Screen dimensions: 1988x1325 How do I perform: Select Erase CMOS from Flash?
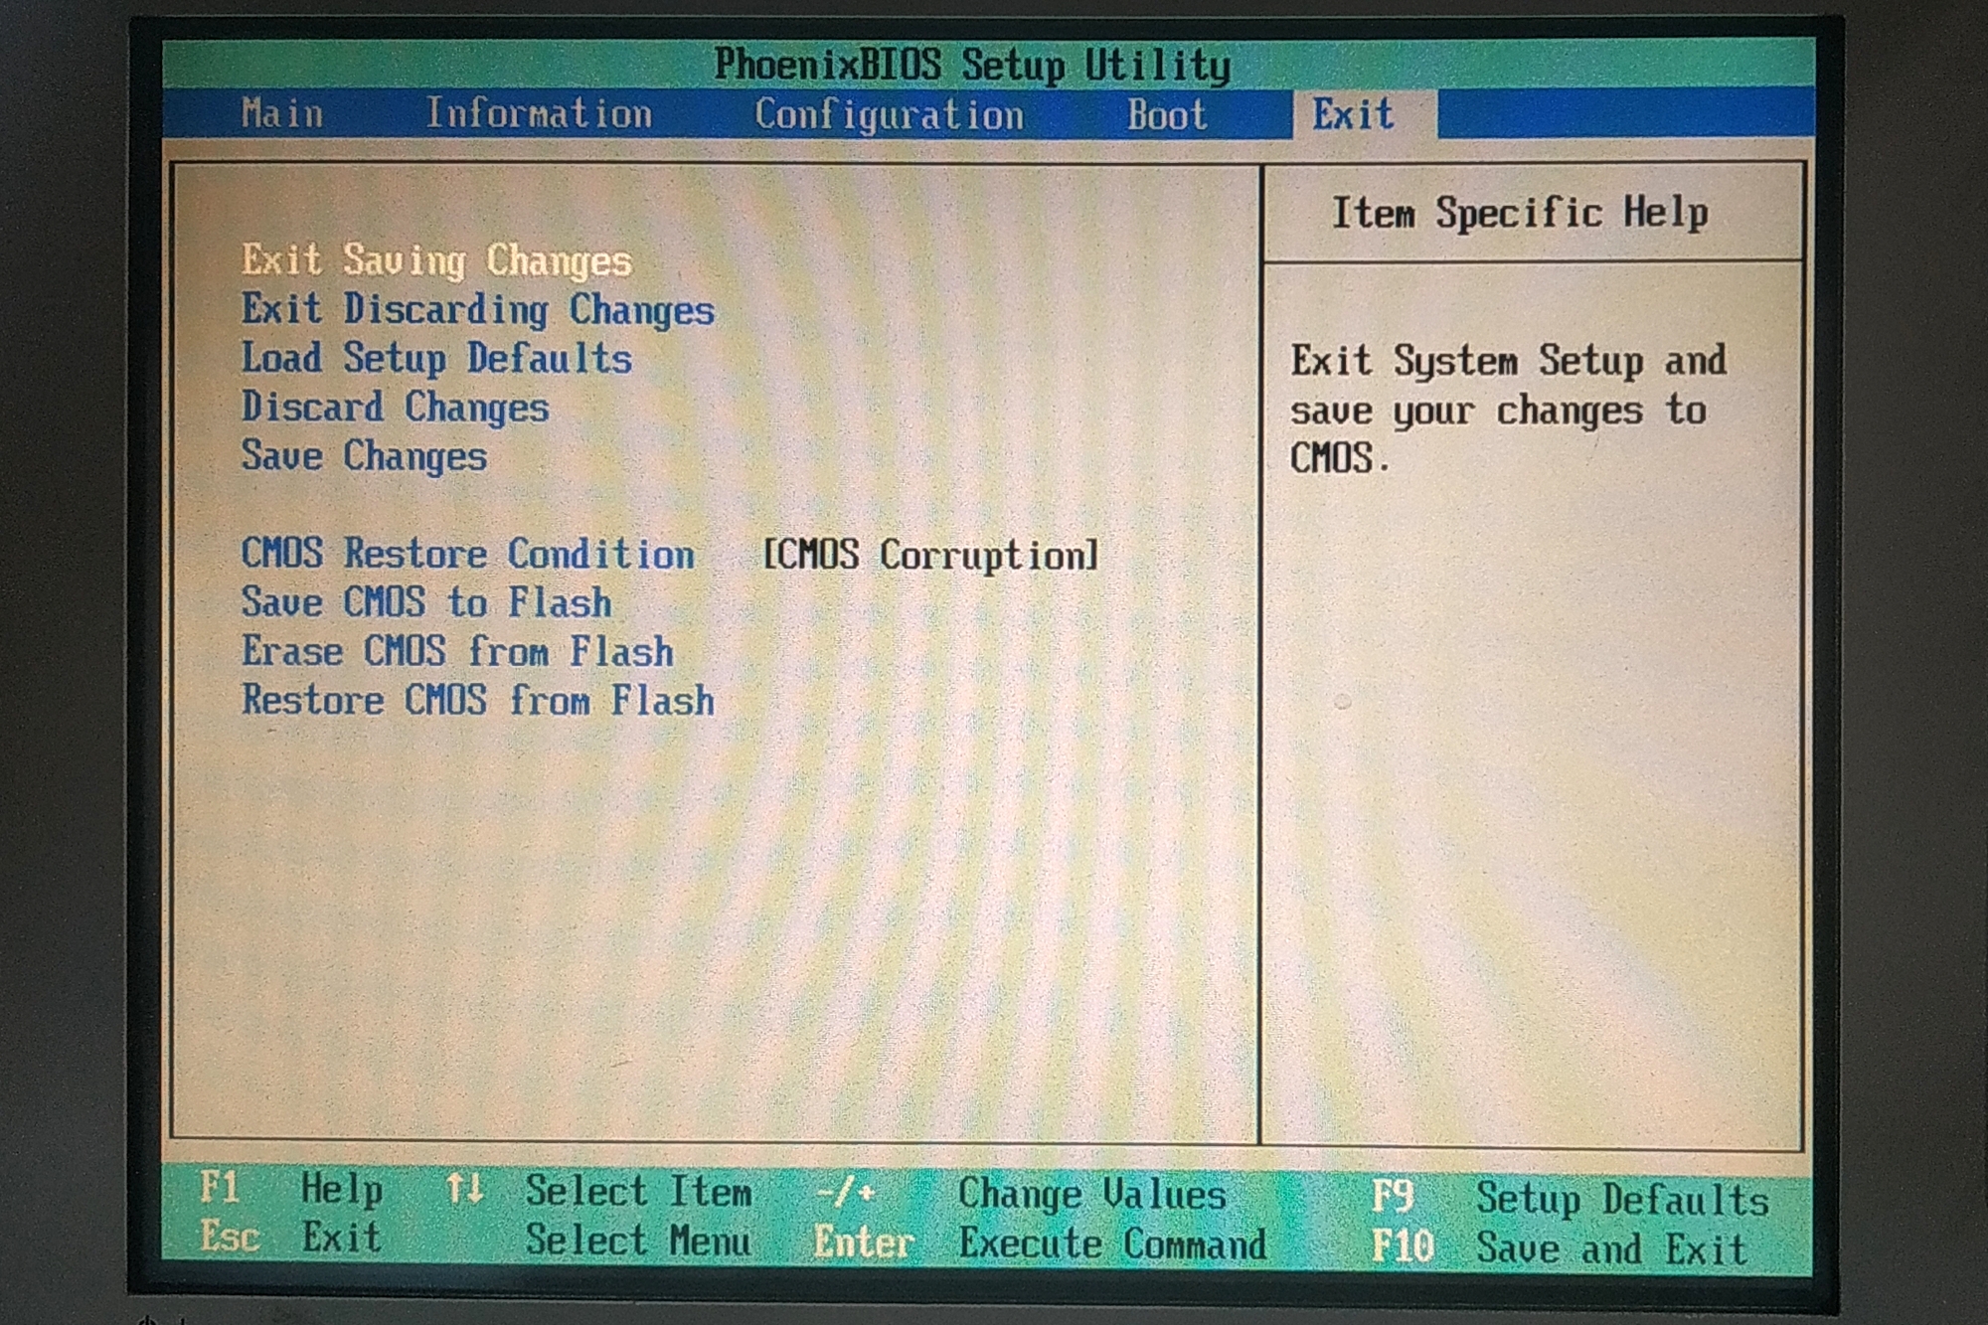click(x=457, y=652)
